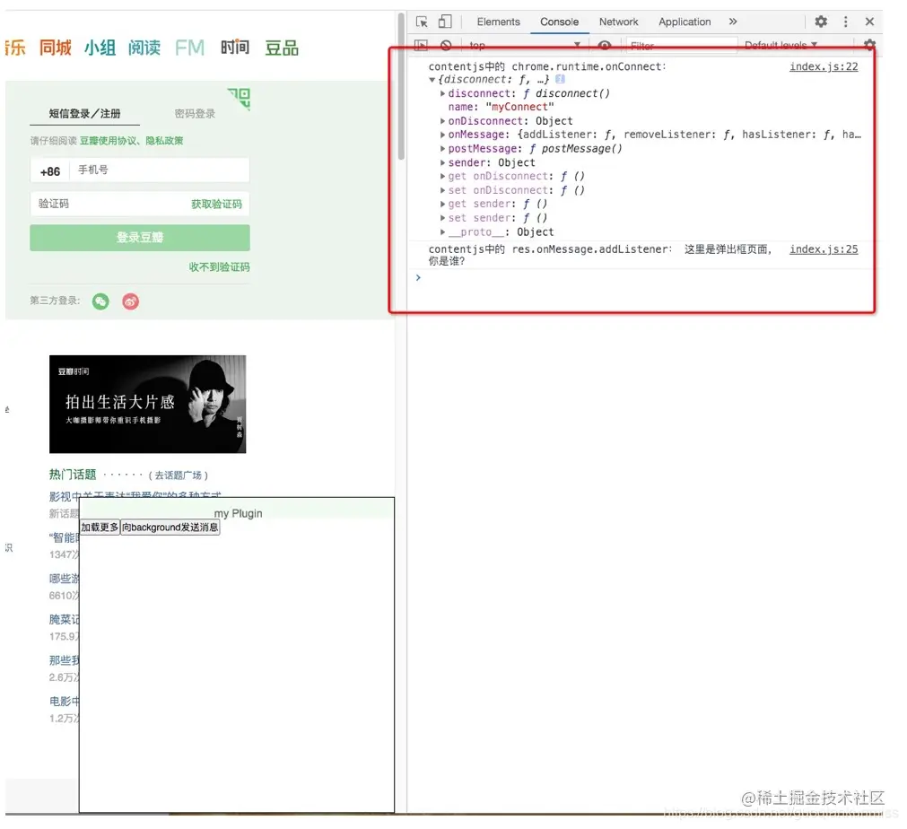Select the 密码登录 tab
This screenshot has width=907, height=829.
click(195, 113)
